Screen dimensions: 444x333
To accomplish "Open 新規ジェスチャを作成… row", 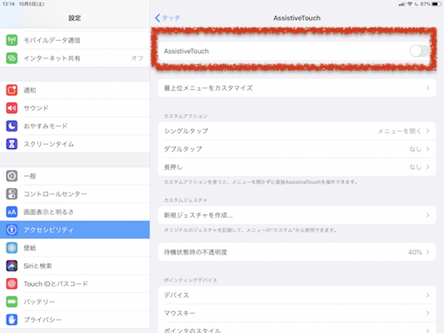I will click(x=297, y=216).
